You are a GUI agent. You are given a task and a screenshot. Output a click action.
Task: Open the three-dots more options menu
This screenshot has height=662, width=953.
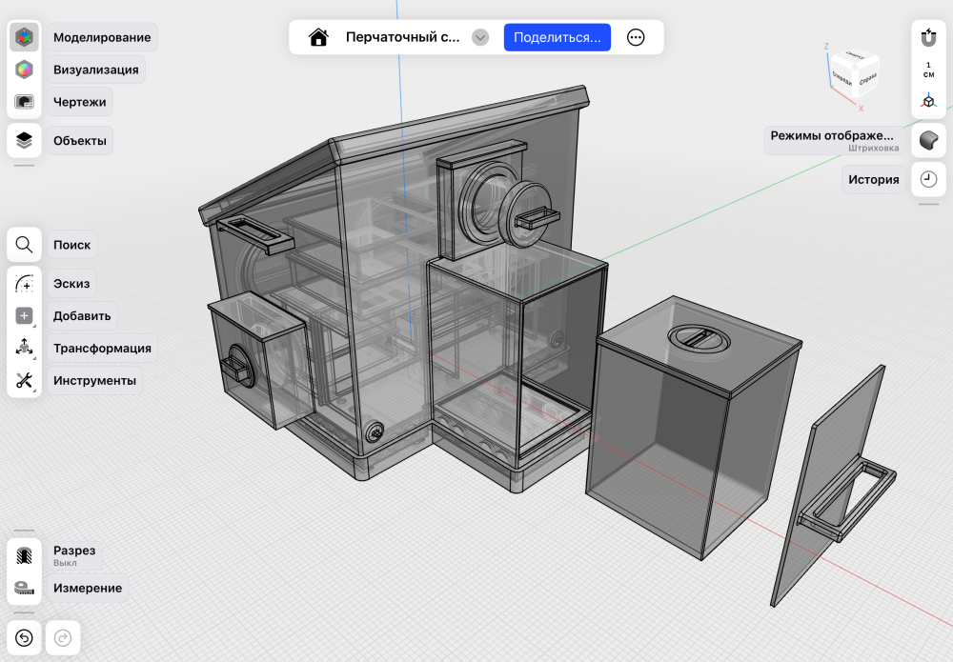[635, 38]
